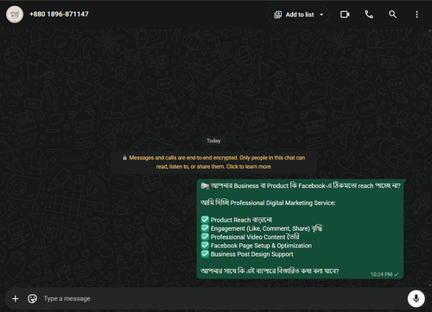Open the contact profile picture
432x312 pixels.
(15, 15)
